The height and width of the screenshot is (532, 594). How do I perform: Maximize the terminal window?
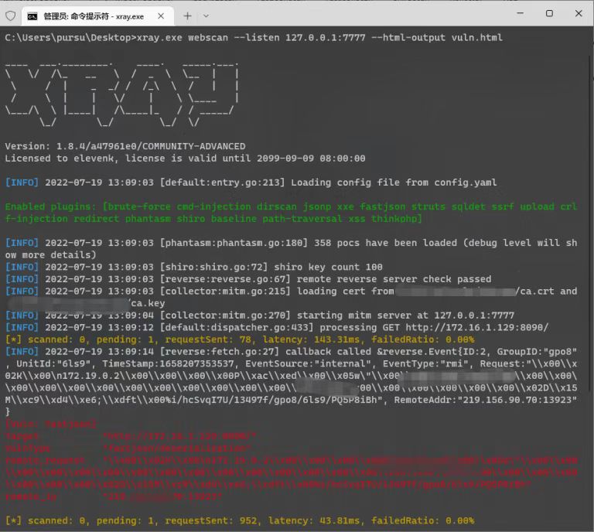click(549, 13)
